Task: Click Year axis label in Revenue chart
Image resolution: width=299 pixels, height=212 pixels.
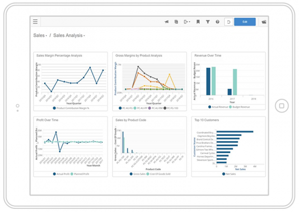Action: pyautogui.click(x=232, y=102)
